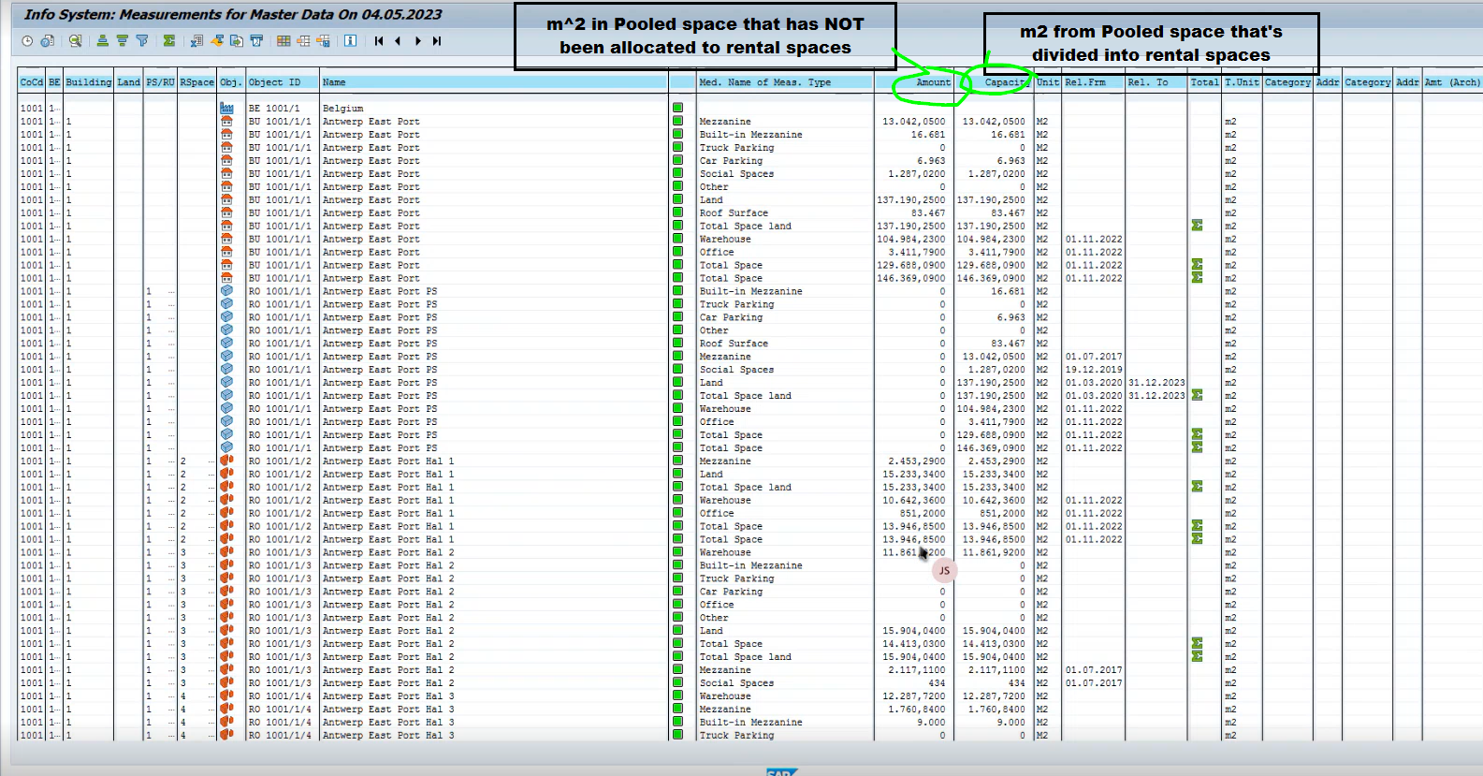Select the CoCd column header
Screen dimensions: 1483x776
(x=32, y=82)
